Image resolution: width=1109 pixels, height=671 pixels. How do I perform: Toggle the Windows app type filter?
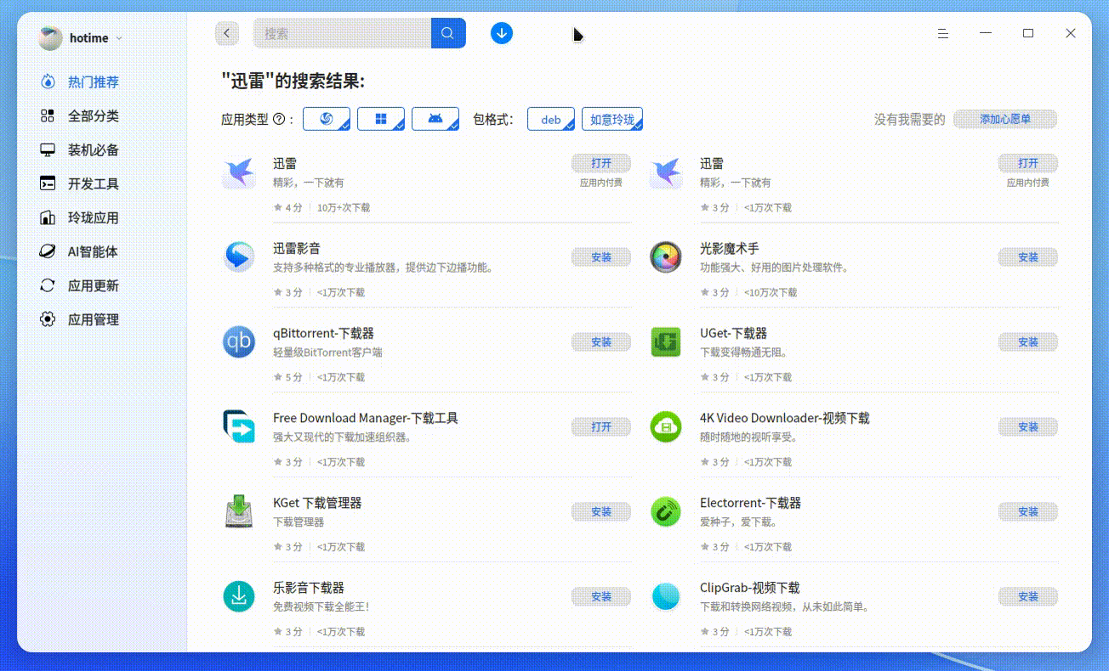pos(381,119)
